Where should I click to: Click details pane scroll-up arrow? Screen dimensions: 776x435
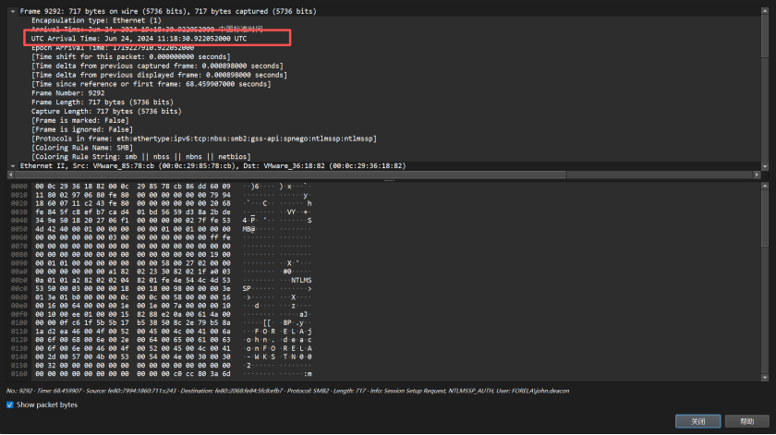click(767, 9)
